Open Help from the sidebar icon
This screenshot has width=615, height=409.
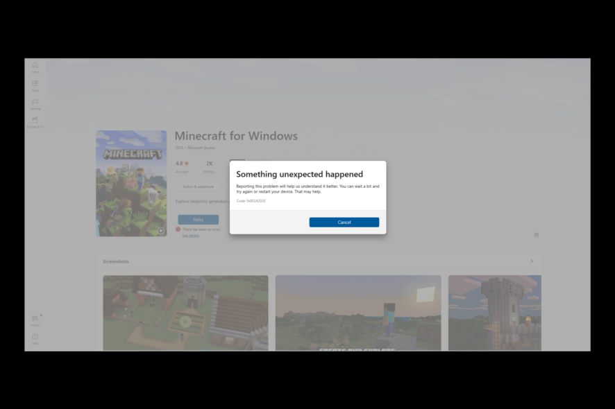click(35, 338)
